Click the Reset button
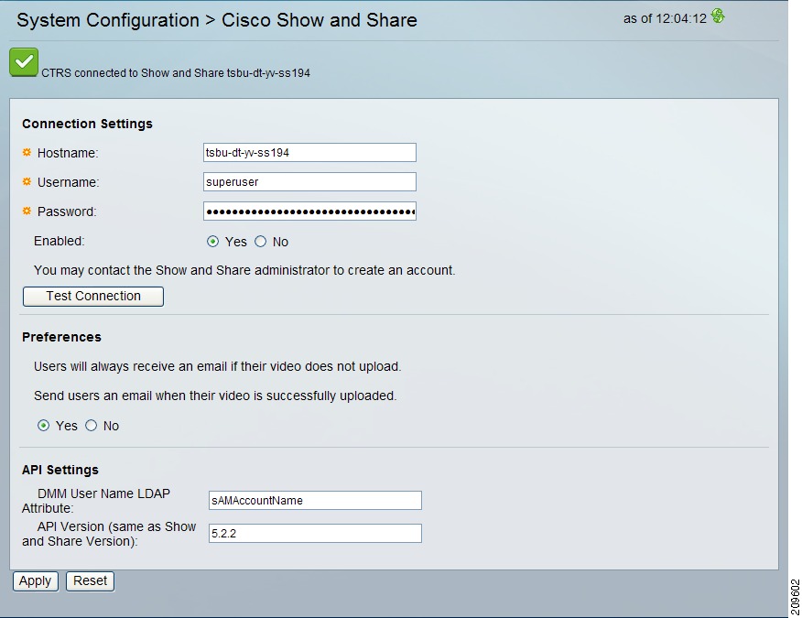The width and height of the screenshot is (802, 618). tap(90, 581)
